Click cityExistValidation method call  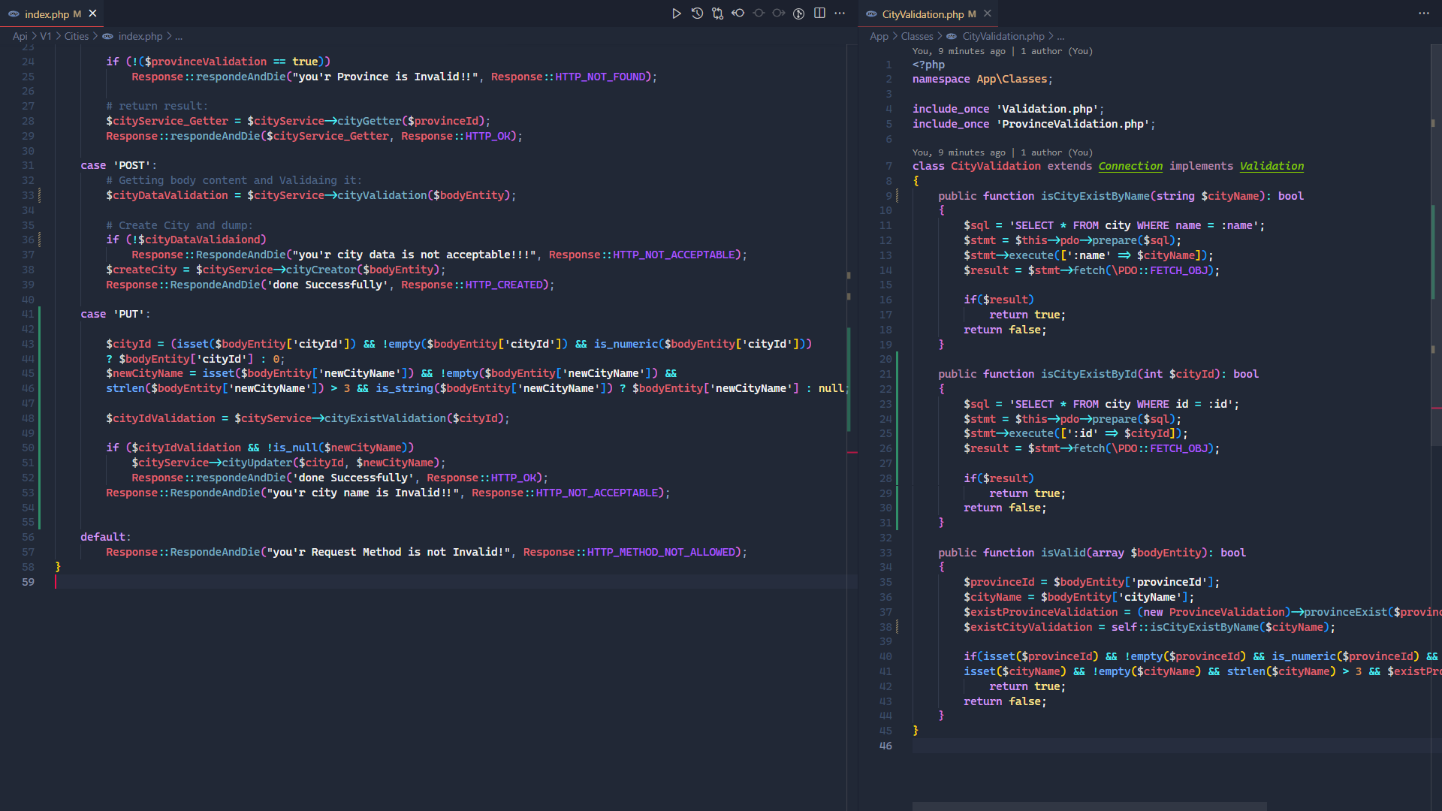pyautogui.click(x=385, y=418)
